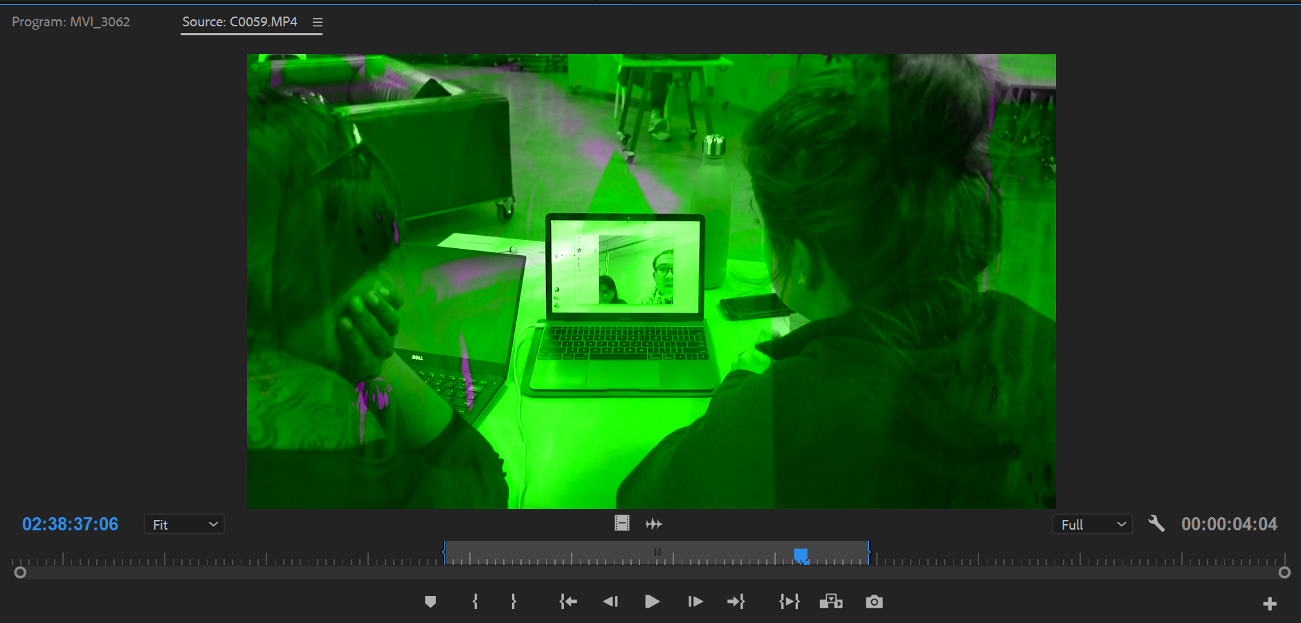The height and width of the screenshot is (623, 1301).
Task: Step forward one frame
Action: coord(695,601)
